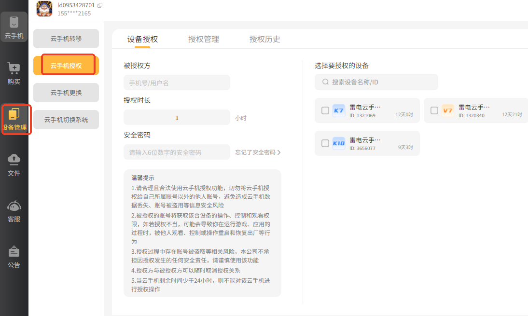The height and width of the screenshot is (316, 528).
Task: Switch to the 授权历史 tab
Action: (264, 39)
